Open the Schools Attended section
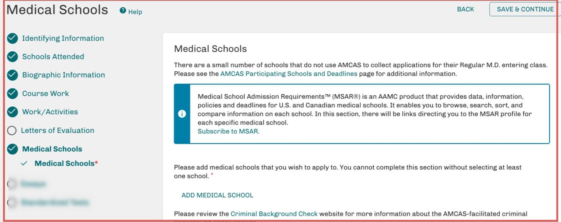 tap(53, 57)
